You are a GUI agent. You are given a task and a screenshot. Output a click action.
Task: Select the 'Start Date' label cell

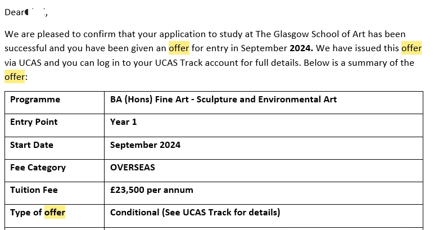click(55, 148)
